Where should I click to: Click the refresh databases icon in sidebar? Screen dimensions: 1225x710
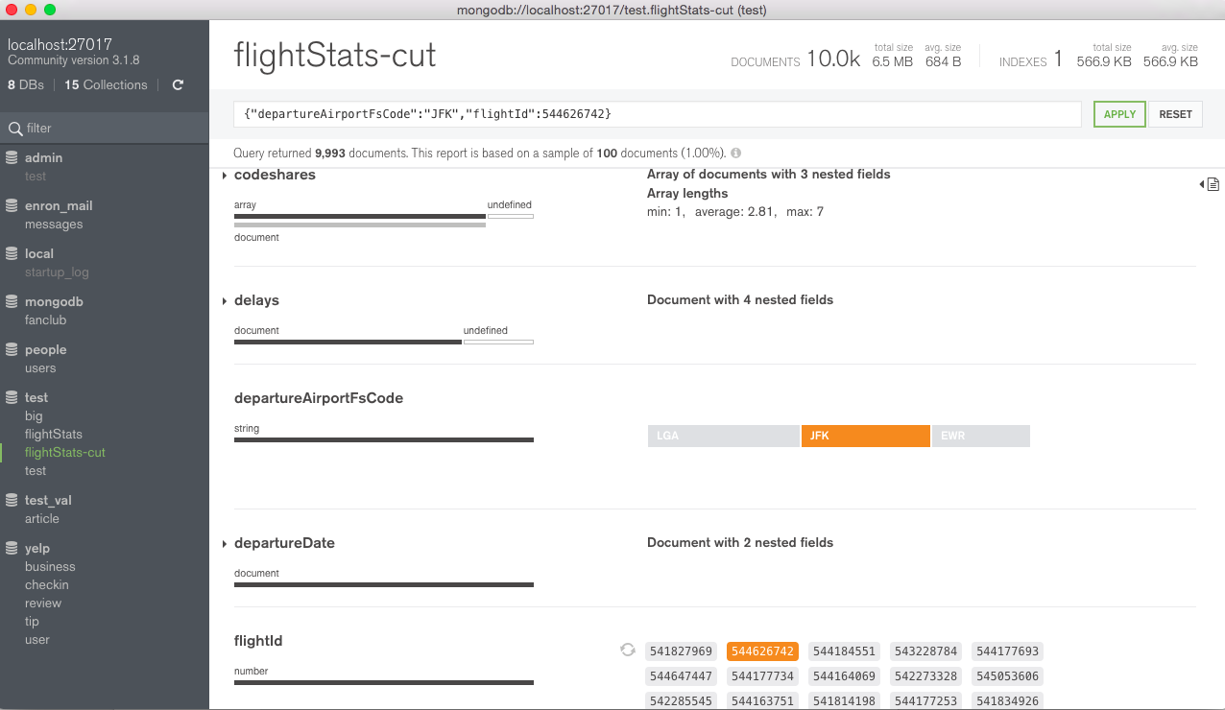pyautogui.click(x=178, y=85)
